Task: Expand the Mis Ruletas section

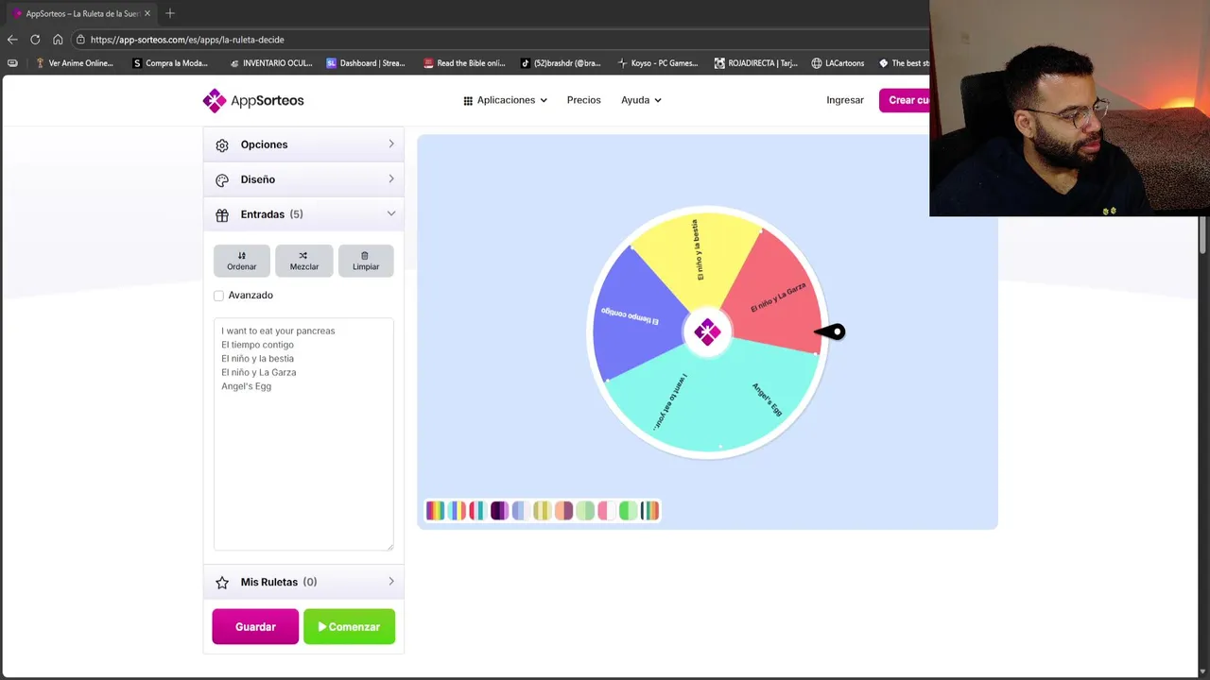Action: (303, 582)
